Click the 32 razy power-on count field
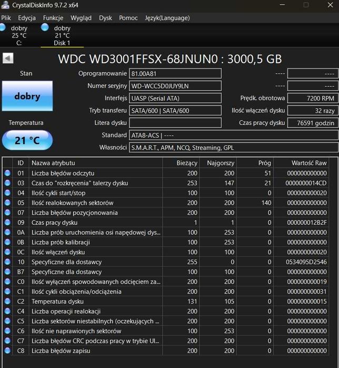Image resolution: width=339 pixels, height=368 pixels. click(313, 111)
